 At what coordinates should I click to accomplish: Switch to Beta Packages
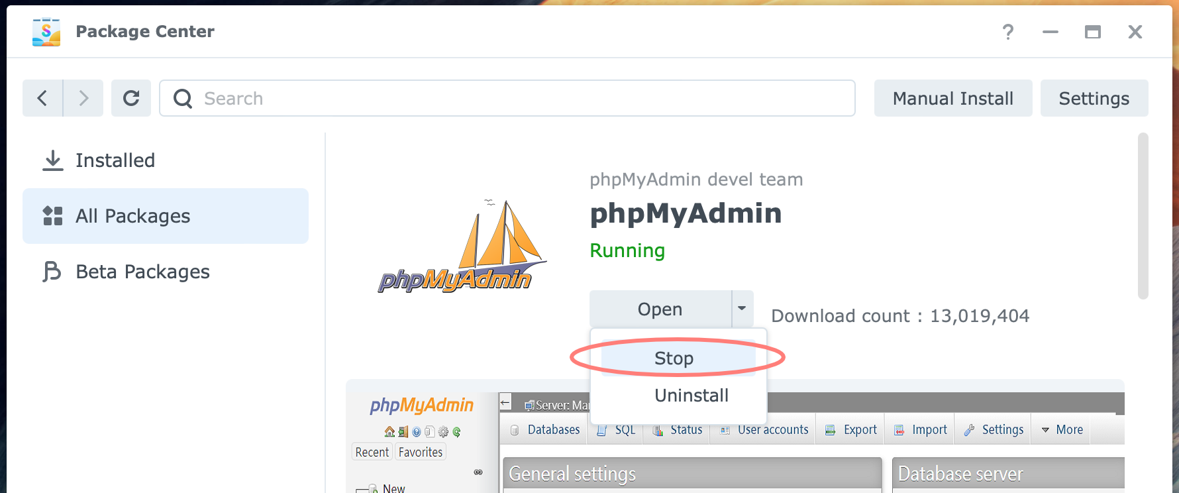(x=166, y=272)
